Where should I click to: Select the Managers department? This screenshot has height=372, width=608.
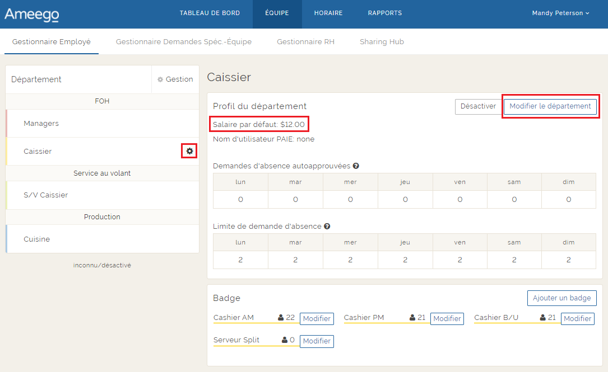click(41, 124)
